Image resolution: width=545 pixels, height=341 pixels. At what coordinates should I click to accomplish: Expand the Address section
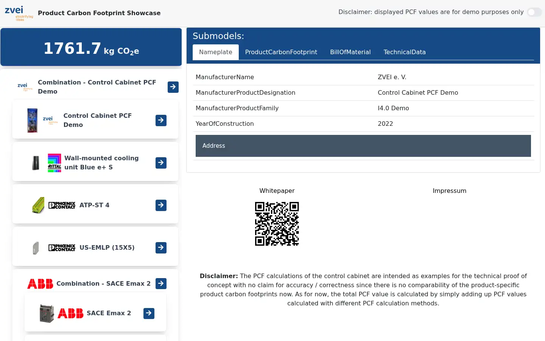363,146
